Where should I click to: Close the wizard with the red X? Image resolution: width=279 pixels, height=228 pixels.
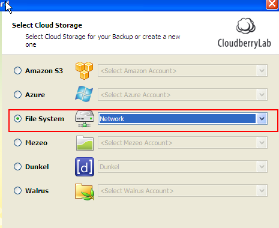coord(272,4)
